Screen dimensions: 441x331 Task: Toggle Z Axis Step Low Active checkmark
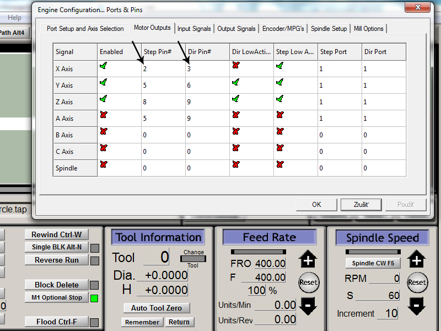click(x=280, y=99)
